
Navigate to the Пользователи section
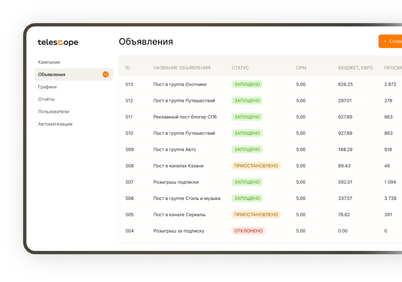click(54, 112)
